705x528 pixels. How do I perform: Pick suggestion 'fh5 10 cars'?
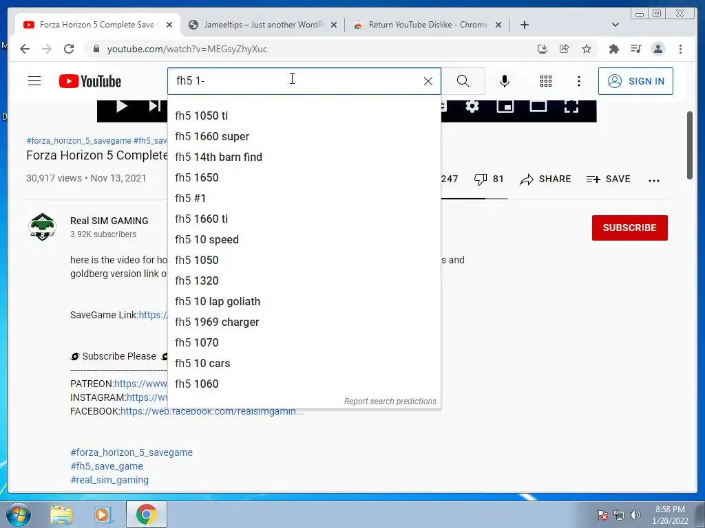tap(304, 364)
